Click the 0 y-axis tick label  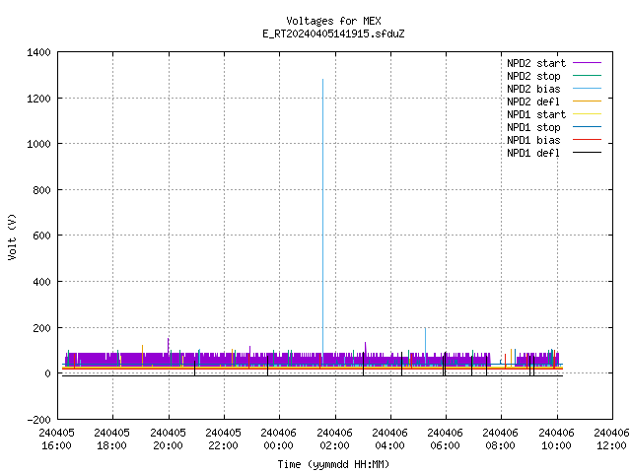48,373
